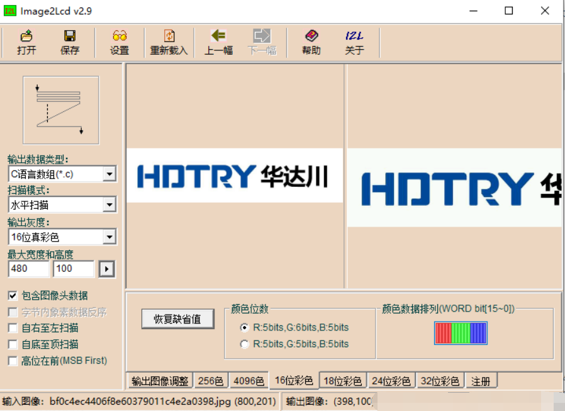Viewport: 565px width, 411px height.
Task: Expand the 输出灰度 dropdown
Action: pos(109,237)
